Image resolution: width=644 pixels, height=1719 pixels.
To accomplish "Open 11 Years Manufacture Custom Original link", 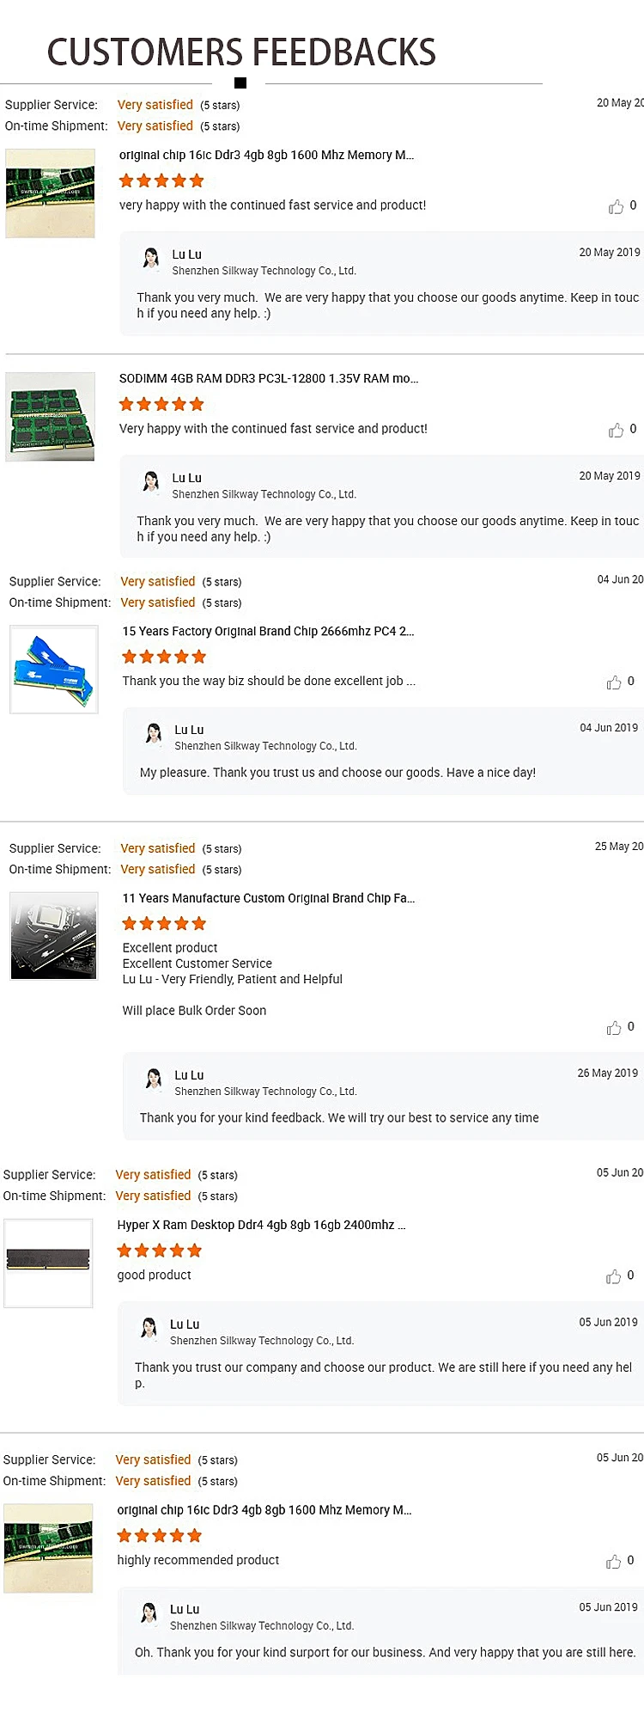I will [268, 898].
